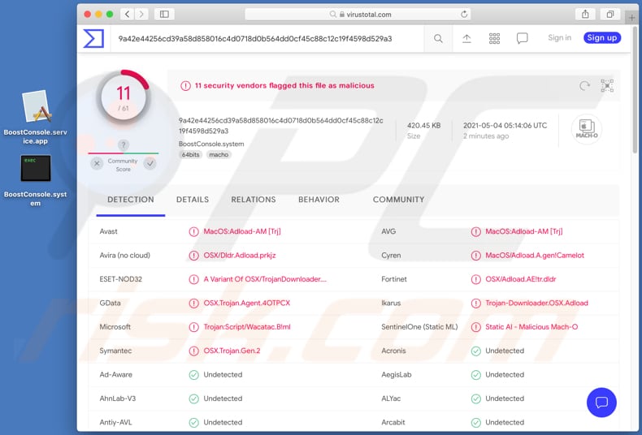Click Trojan-Downloader.OSX.Adload detection text
Viewport: 642px width, 435px height.
coord(537,303)
